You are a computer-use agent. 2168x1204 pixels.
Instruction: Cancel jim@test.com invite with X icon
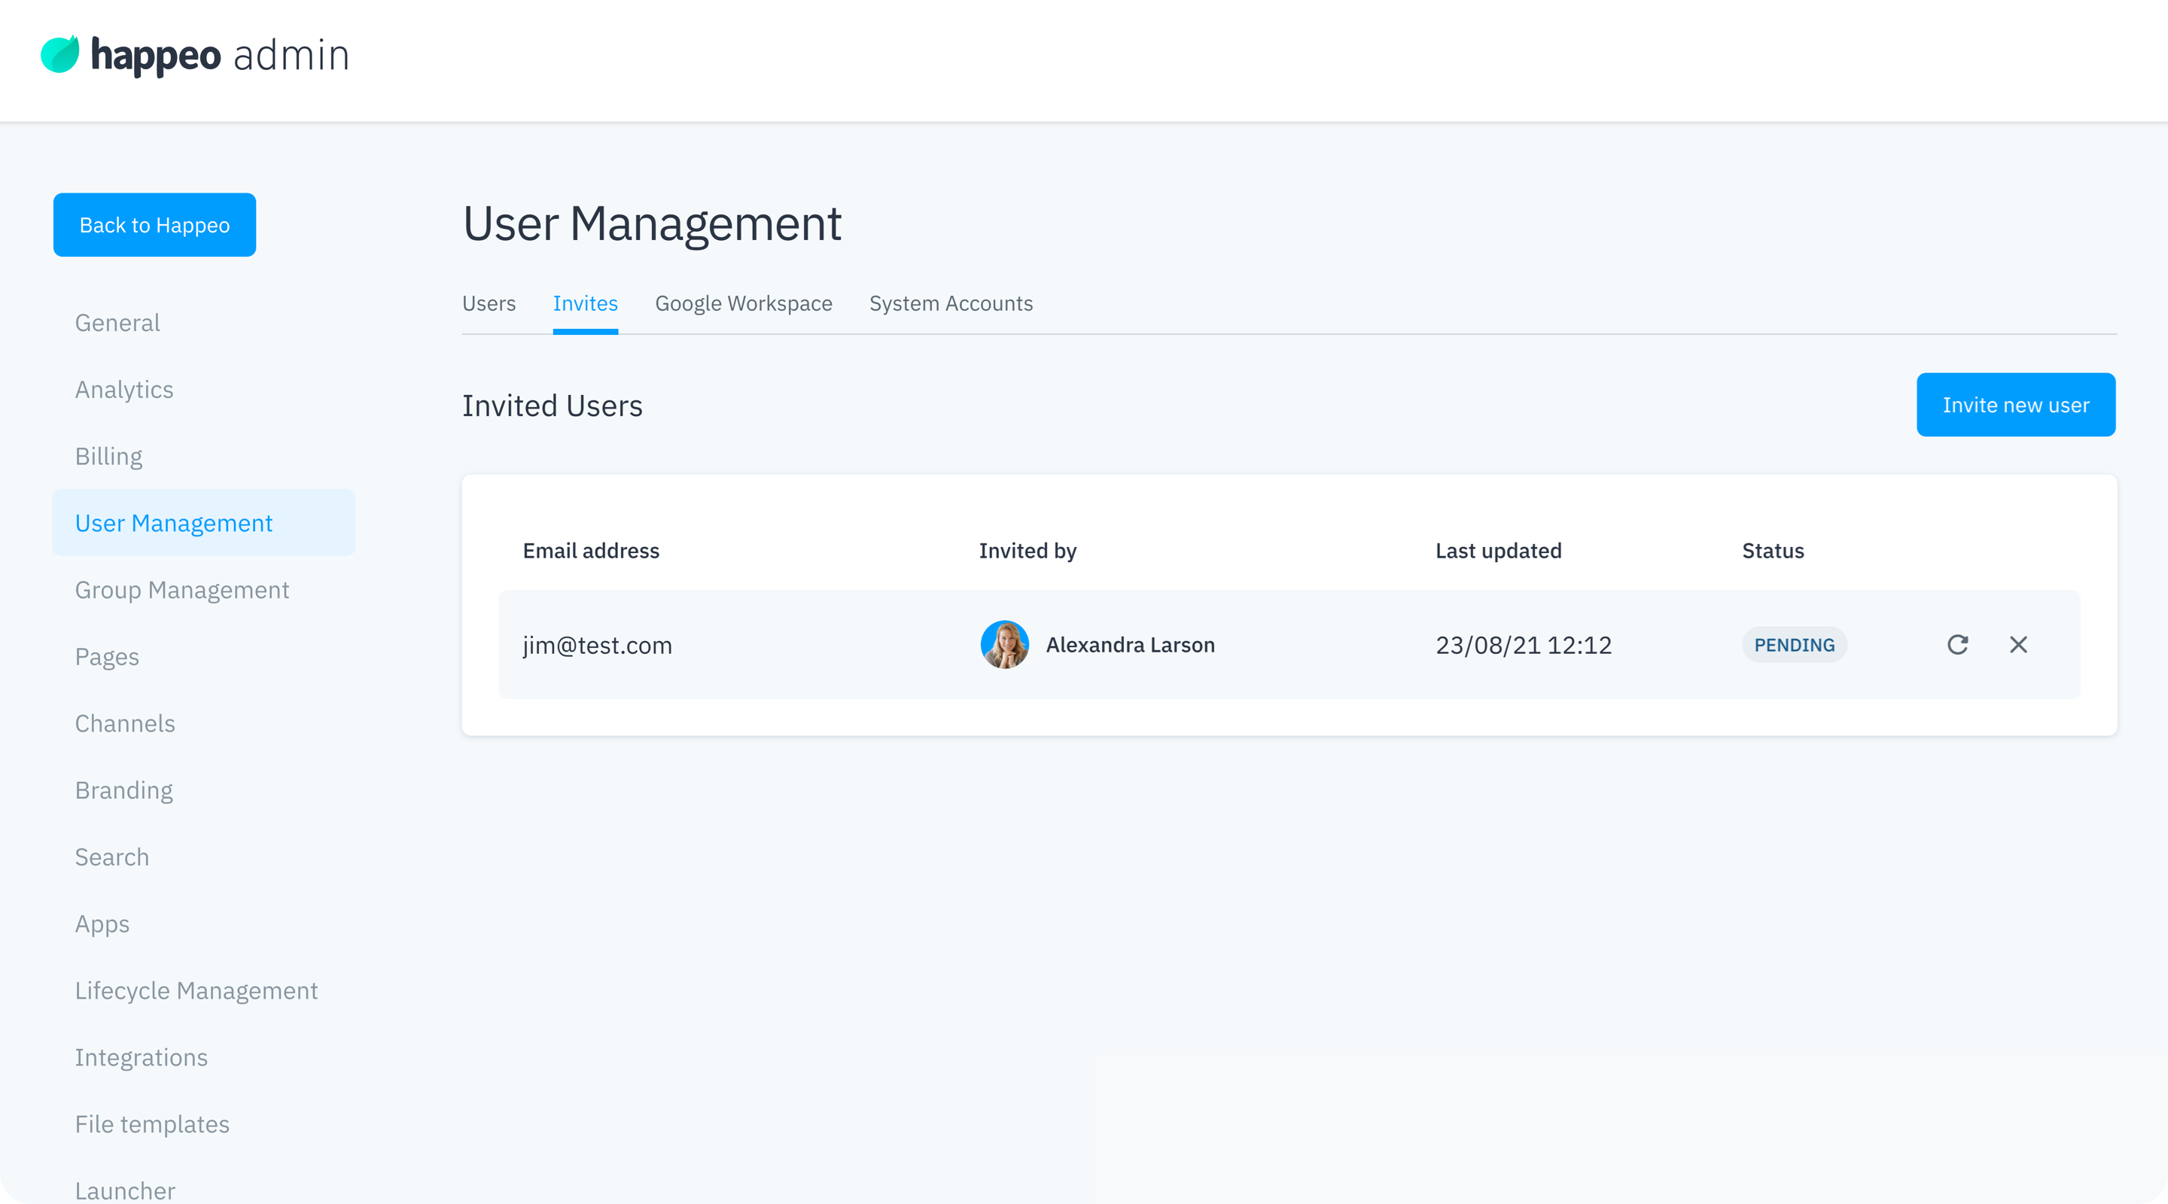point(2018,644)
